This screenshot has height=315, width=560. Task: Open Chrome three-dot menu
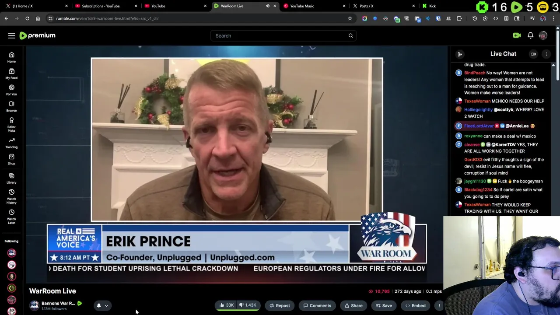coord(553,18)
